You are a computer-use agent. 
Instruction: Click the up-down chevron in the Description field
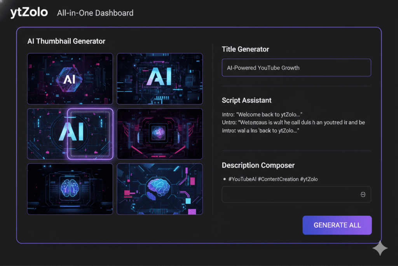363,194
